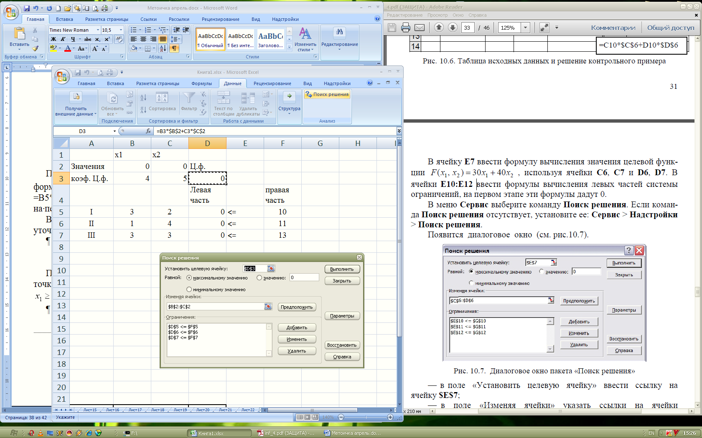
Task: Click Excel zoom slider control
Action: click(366, 417)
